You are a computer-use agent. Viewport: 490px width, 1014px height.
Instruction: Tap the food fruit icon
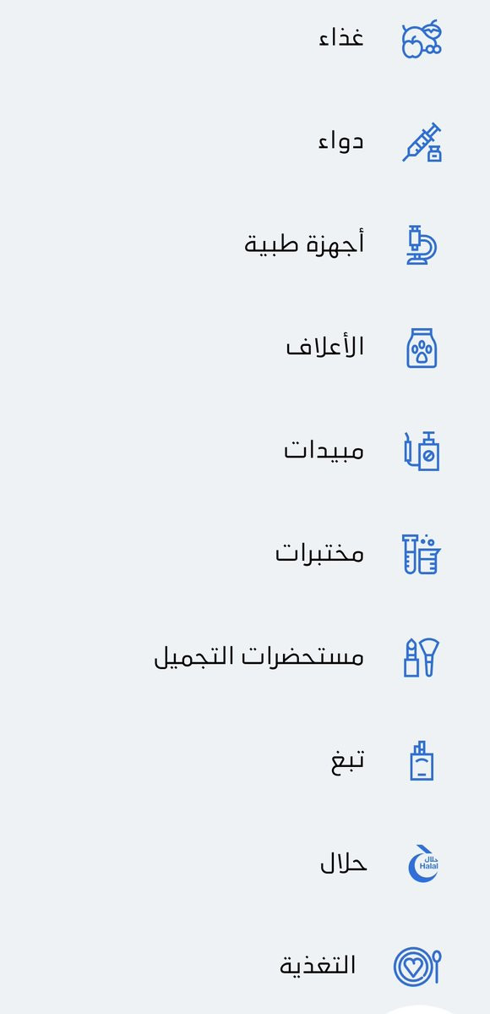click(x=422, y=40)
